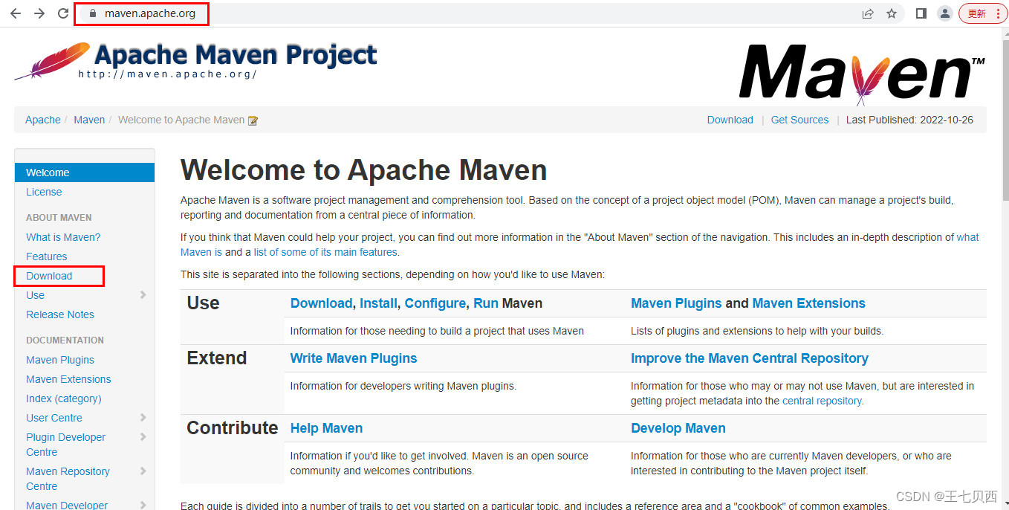1009x510 pixels.
Task: Reload the page with the refresh icon
Action: click(x=63, y=13)
